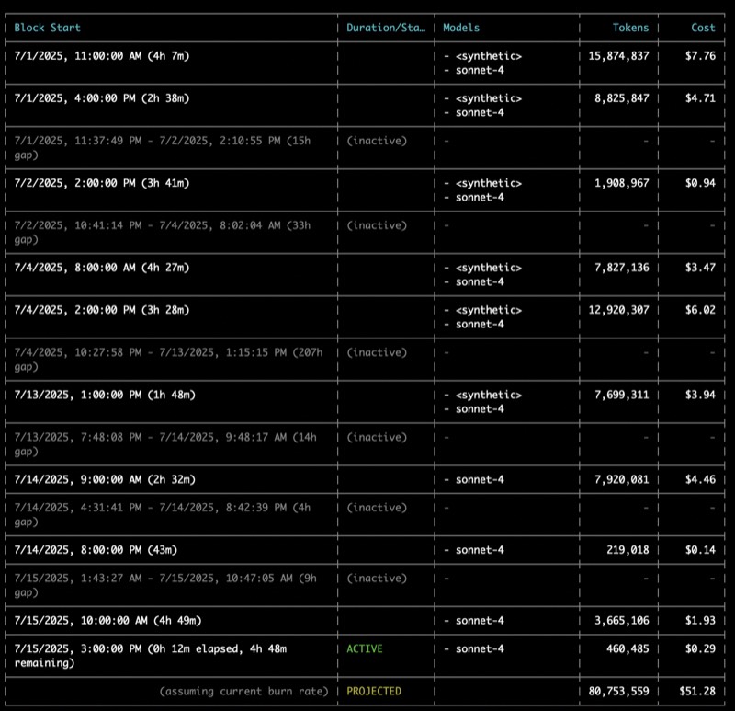Click sonnet-4 in the 7/15 10:00 AM row

pyautogui.click(x=480, y=621)
